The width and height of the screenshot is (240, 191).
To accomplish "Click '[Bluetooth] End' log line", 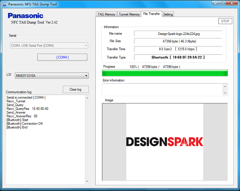I will [x=17, y=127].
